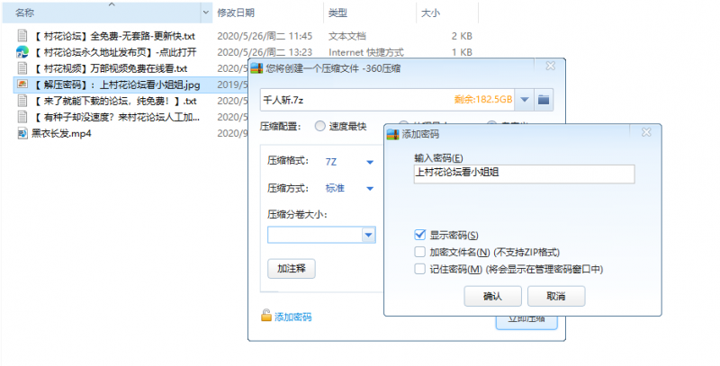Sort files by 修改日期 column header
Viewport: 720px width, 366px height.
[236, 13]
